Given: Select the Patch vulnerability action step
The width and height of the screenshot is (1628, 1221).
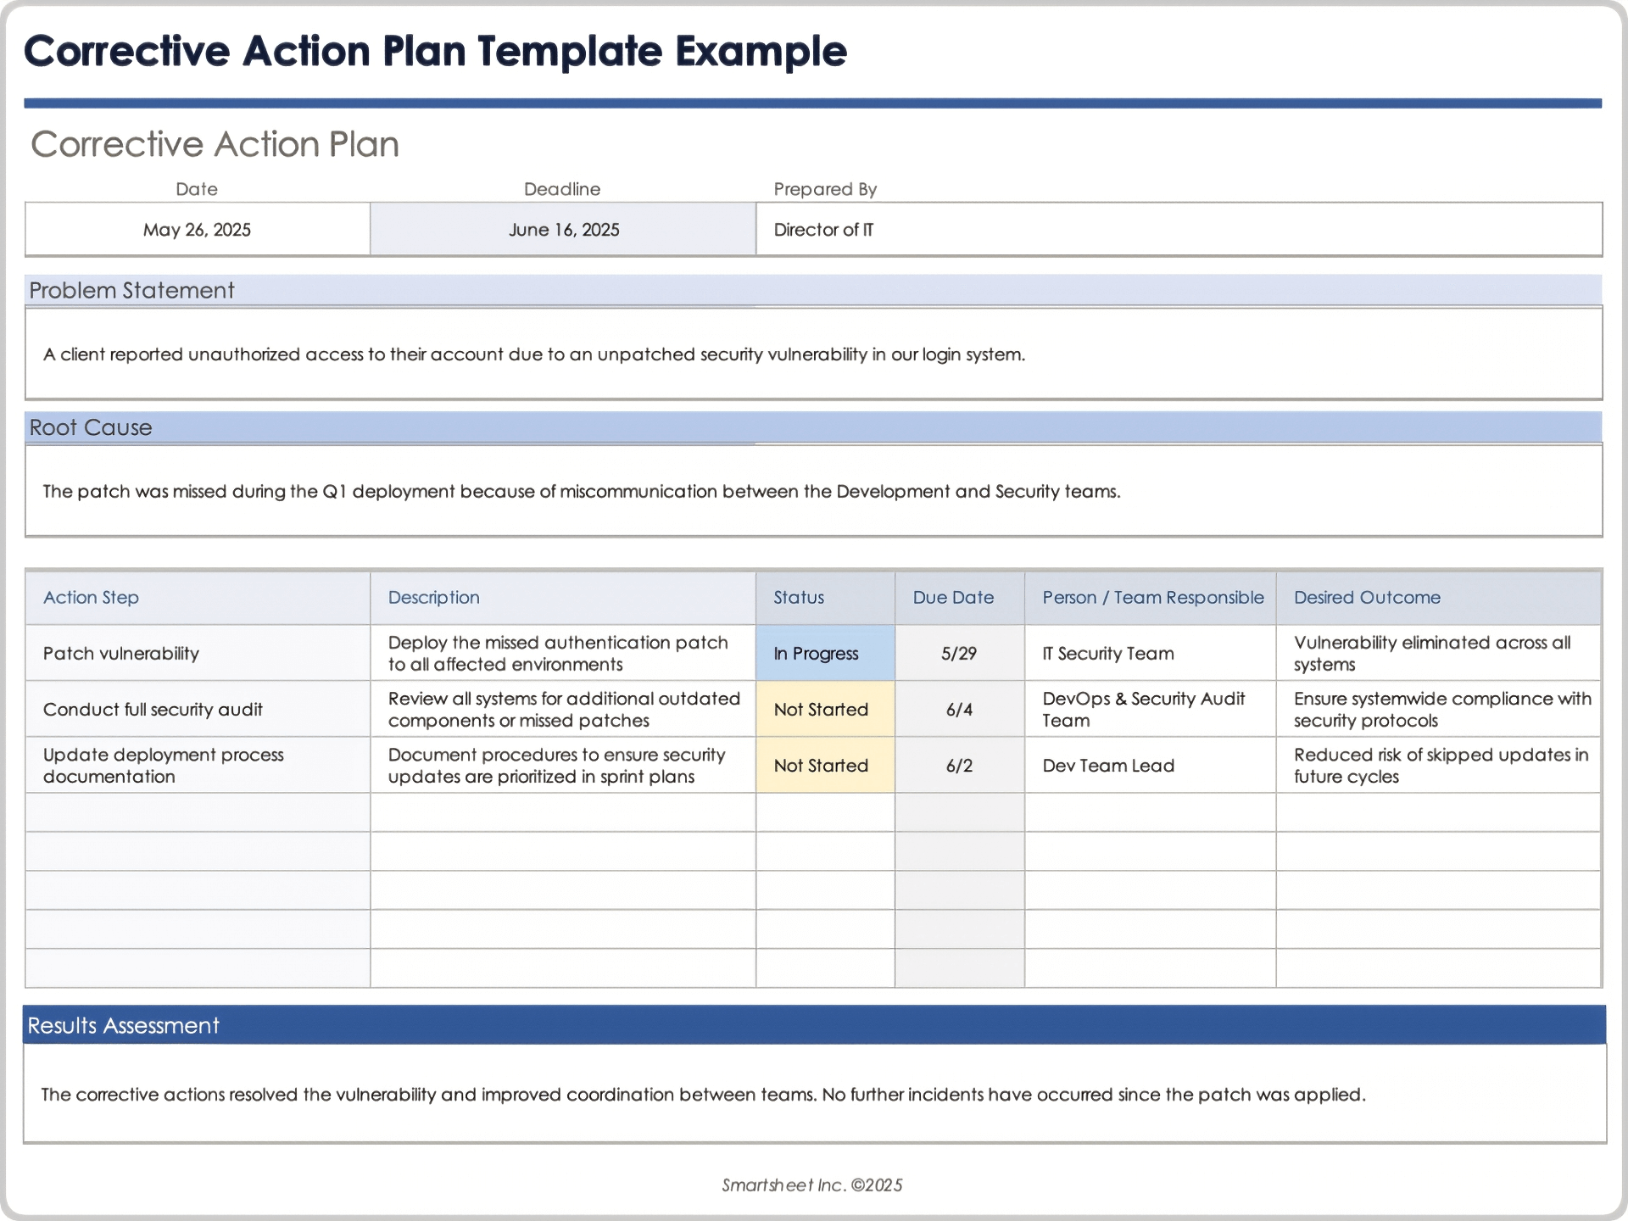Looking at the screenshot, I should (120, 653).
